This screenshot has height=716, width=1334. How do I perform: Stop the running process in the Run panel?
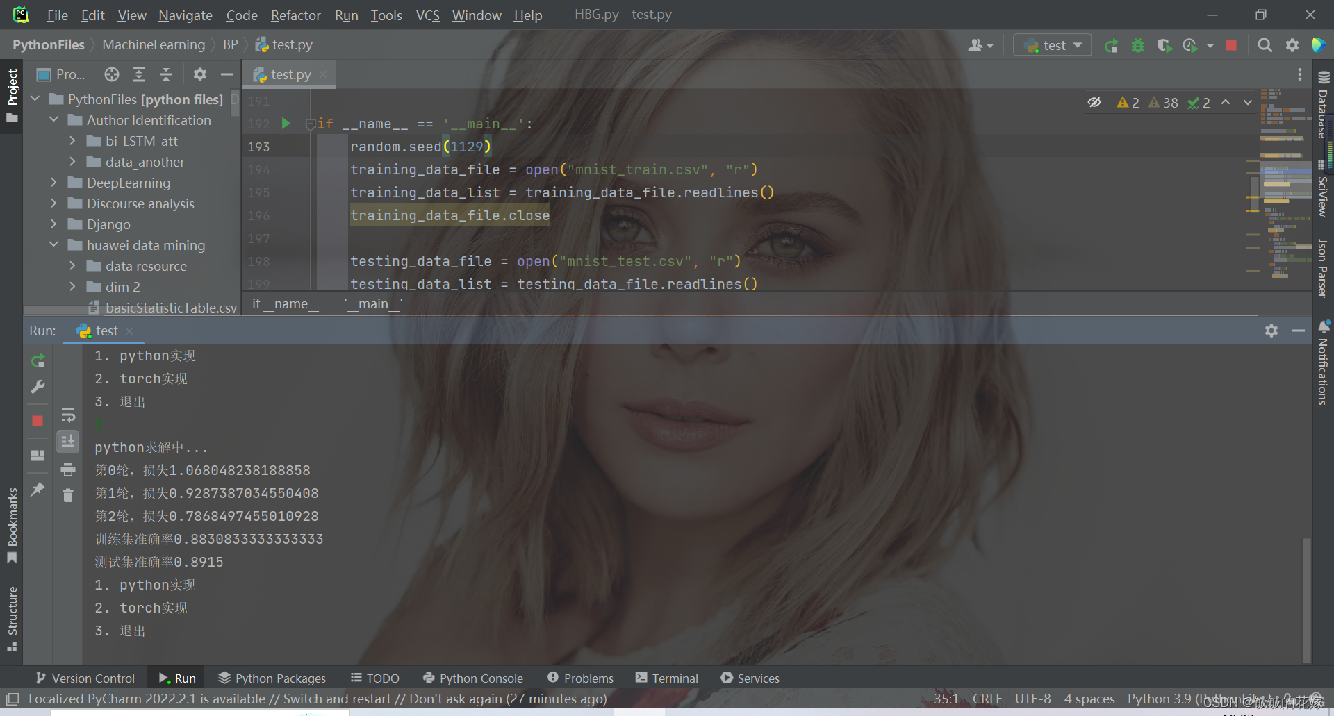[38, 421]
